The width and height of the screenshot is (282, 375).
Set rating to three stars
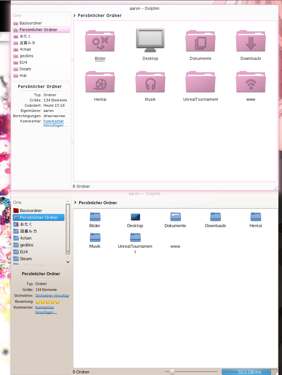[x=47, y=302]
